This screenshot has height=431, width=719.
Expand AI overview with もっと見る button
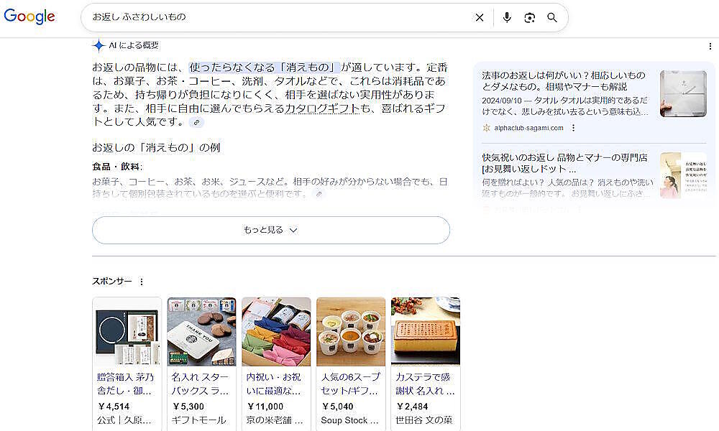click(270, 230)
